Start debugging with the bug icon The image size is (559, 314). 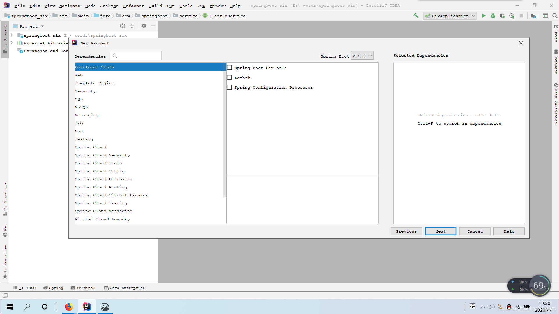(493, 16)
